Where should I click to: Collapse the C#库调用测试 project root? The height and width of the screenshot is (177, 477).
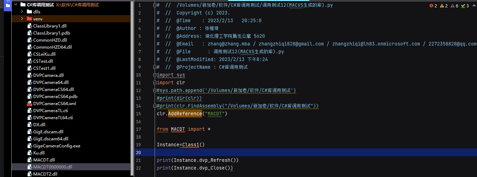(15, 5)
